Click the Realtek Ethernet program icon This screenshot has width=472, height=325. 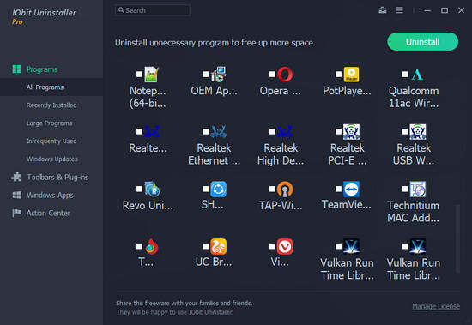click(x=218, y=132)
